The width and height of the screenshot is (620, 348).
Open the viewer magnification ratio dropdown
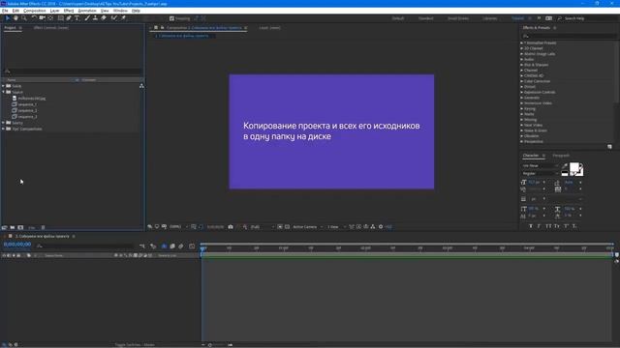pos(178,227)
